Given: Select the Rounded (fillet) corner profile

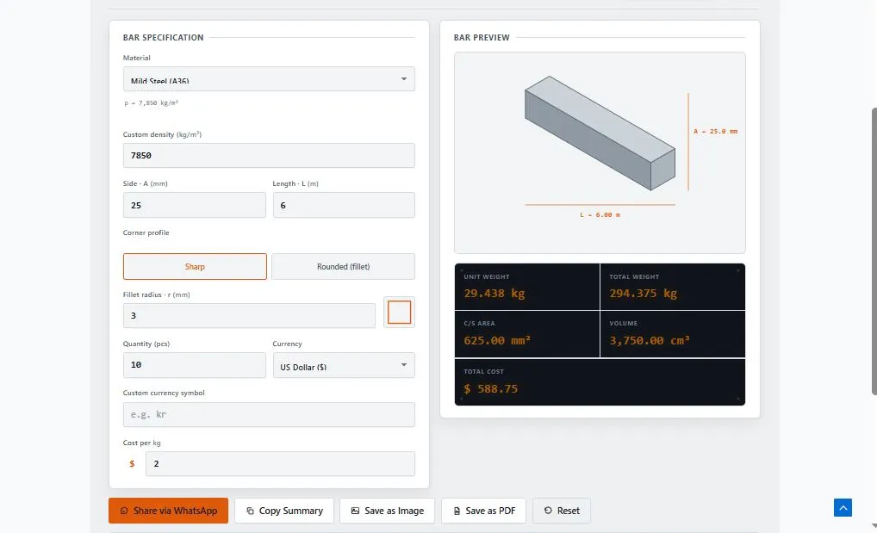Looking at the screenshot, I should (x=343, y=267).
